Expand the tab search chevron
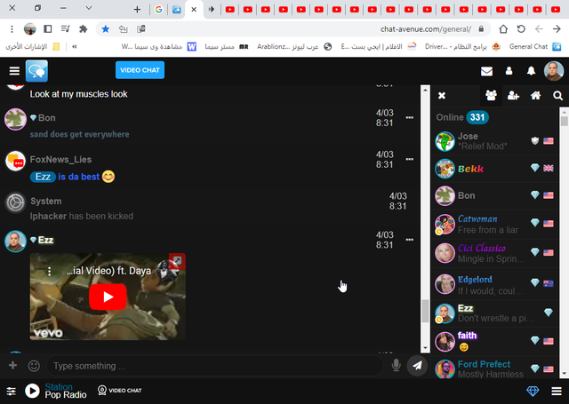This screenshot has height=404, width=569. pos(89,8)
